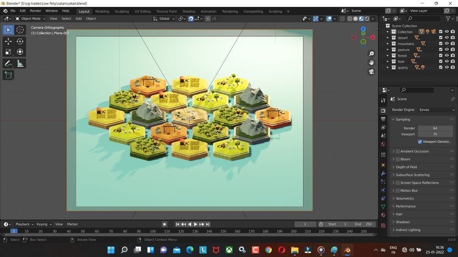The width and height of the screenshot is (458, 257).
Task: Uncheck the Viewport Denoising checkbox
Action: coord(420,141)
